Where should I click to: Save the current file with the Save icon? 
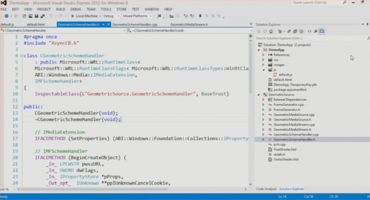[x=37, y=16]
